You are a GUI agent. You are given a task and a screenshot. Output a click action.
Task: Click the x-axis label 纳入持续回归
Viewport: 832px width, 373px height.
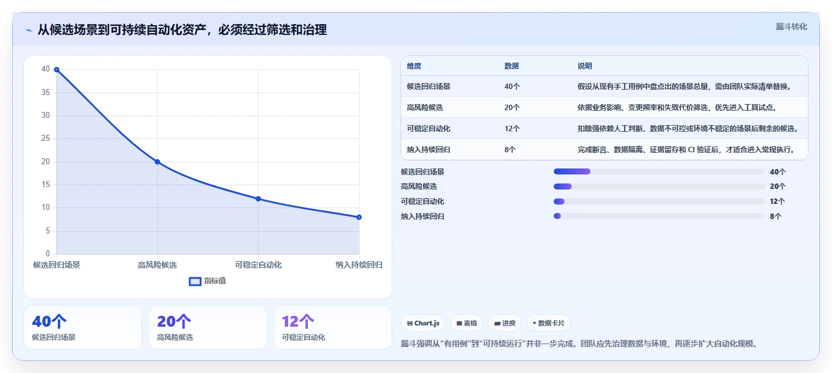pyautogui.click(x=359, y=265)
